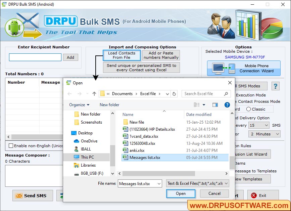This screenshot has width=291, height=211.
Task: Open Mobile Phone Connection Wizard
Action: click(244, 68)
